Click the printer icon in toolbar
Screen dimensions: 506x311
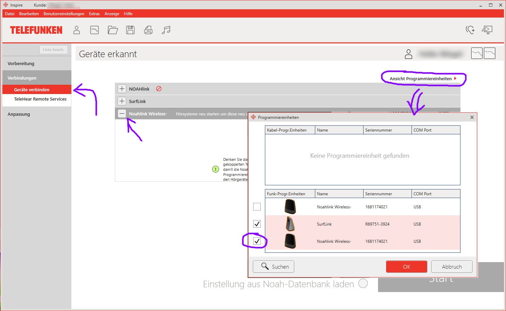pos(148,30)
